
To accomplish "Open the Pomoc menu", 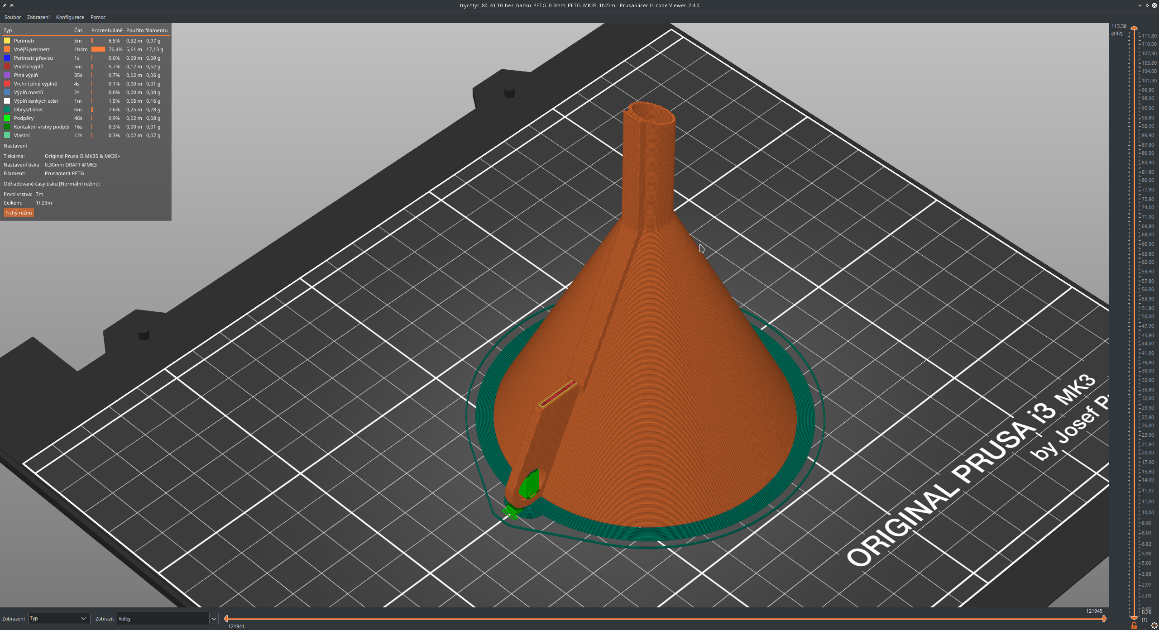I will 97,17.
